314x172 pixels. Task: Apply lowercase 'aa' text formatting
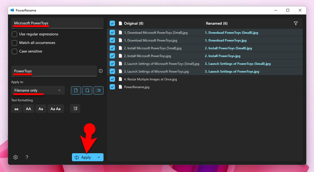(x=16, y=109)
